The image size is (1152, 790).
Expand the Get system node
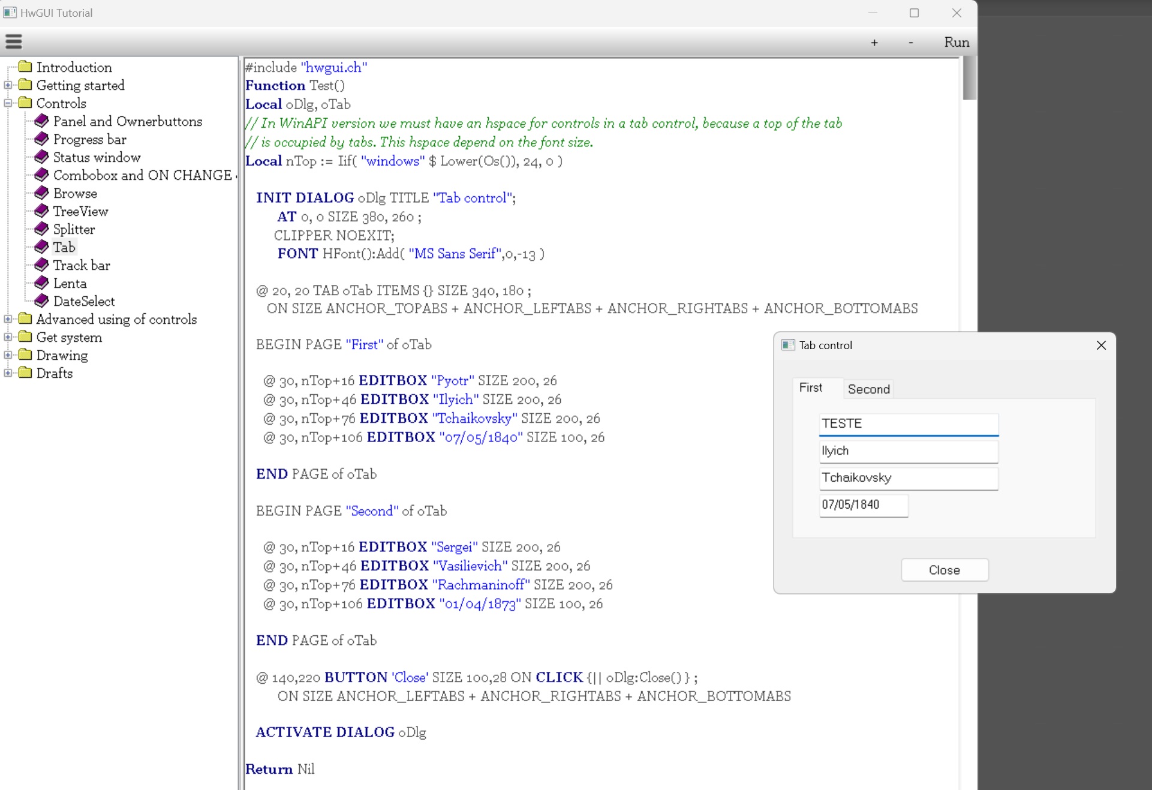coord(8,337)
